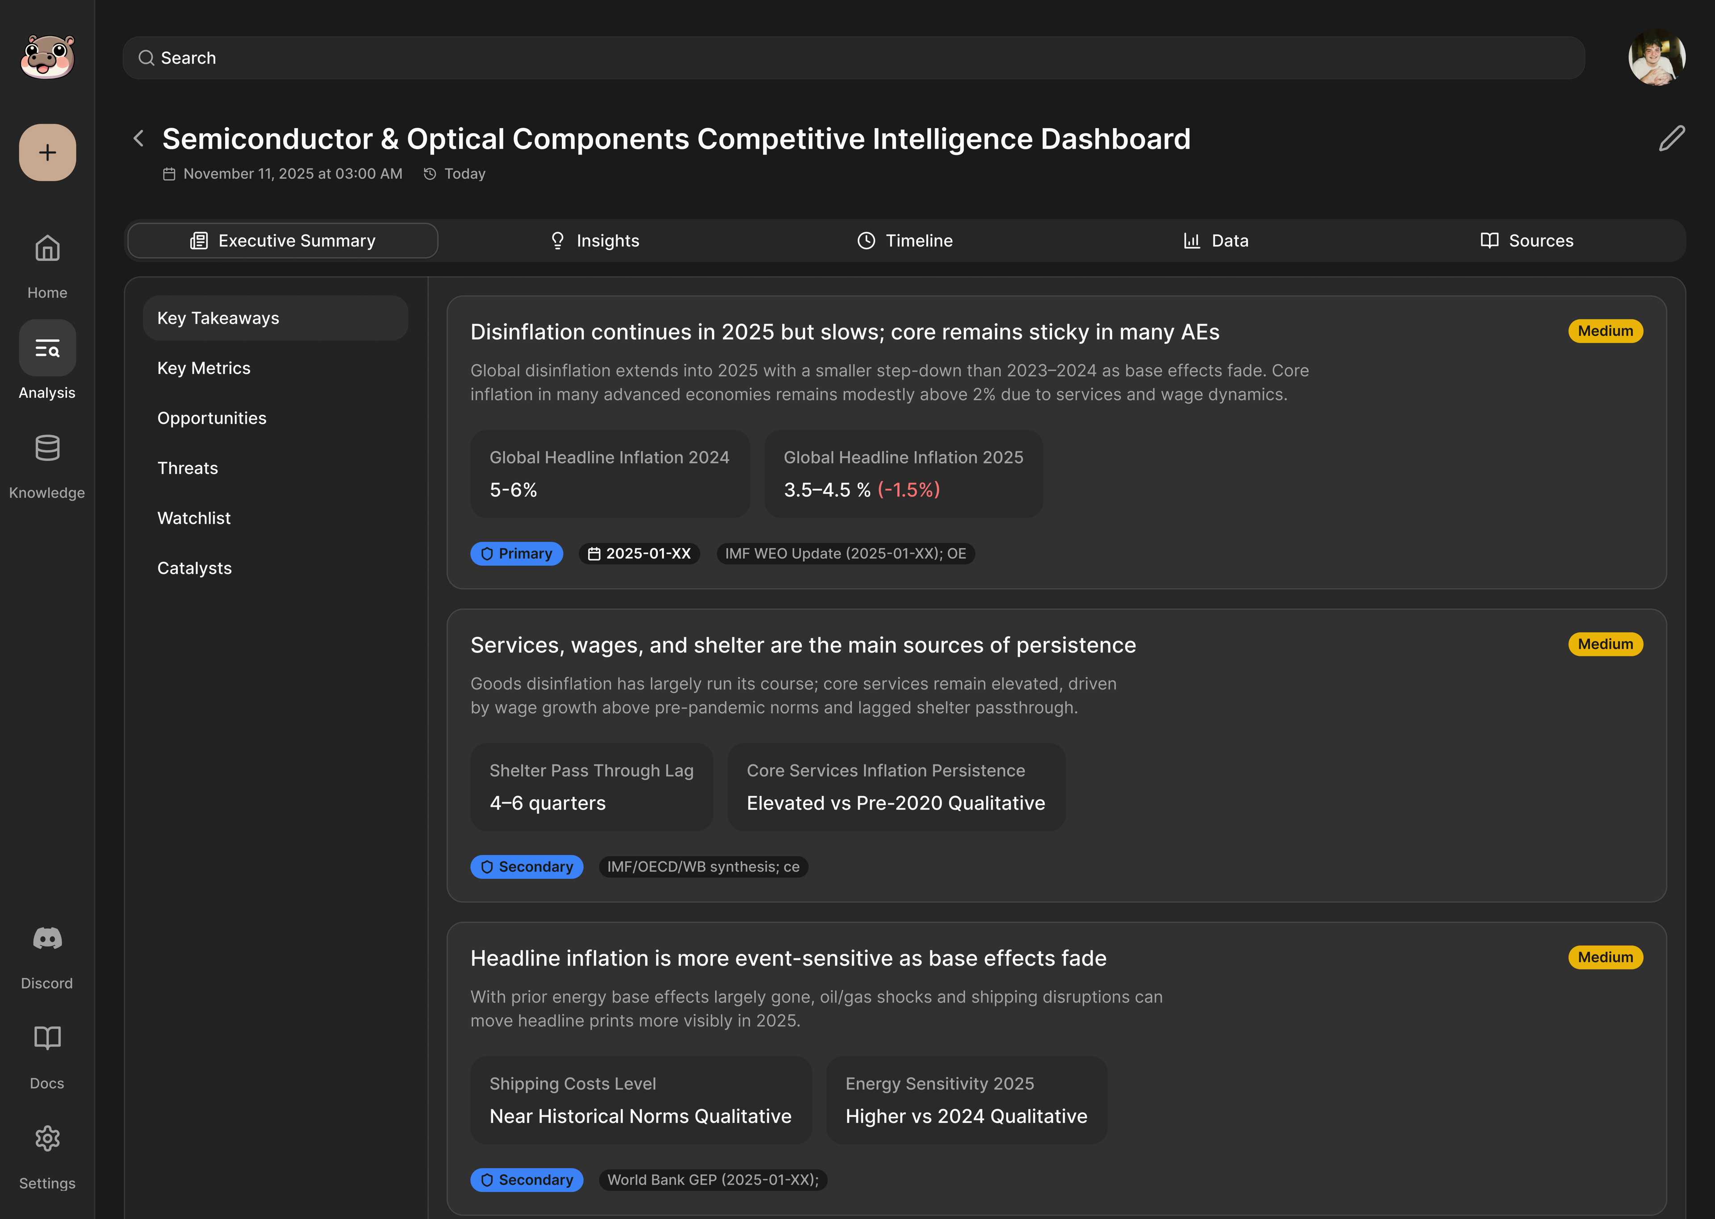Click inside the Search field

coord(853,58)
